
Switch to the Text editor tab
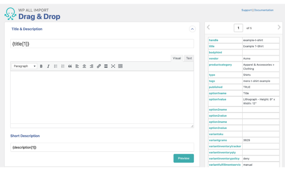pyautogui.click(x=189, y=58)
